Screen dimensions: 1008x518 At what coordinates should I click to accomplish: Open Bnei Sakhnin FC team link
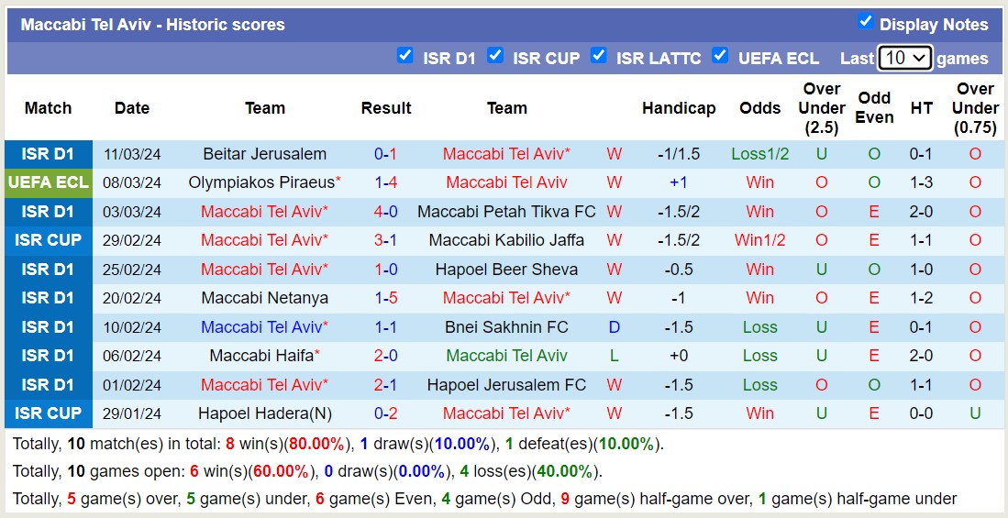click(x=506, y=327)
